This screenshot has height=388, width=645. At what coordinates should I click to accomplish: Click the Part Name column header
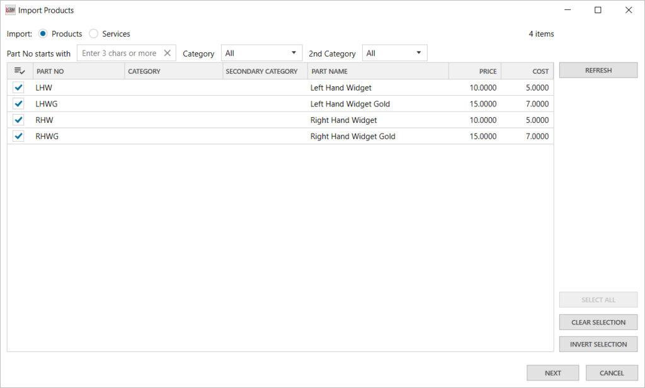(x=378, y=71)
